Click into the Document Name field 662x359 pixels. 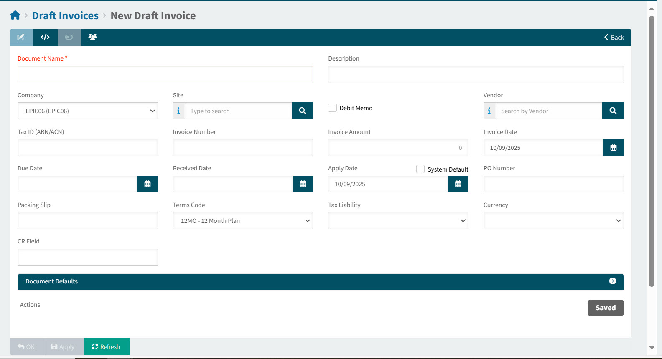click(x=165, y=75)
